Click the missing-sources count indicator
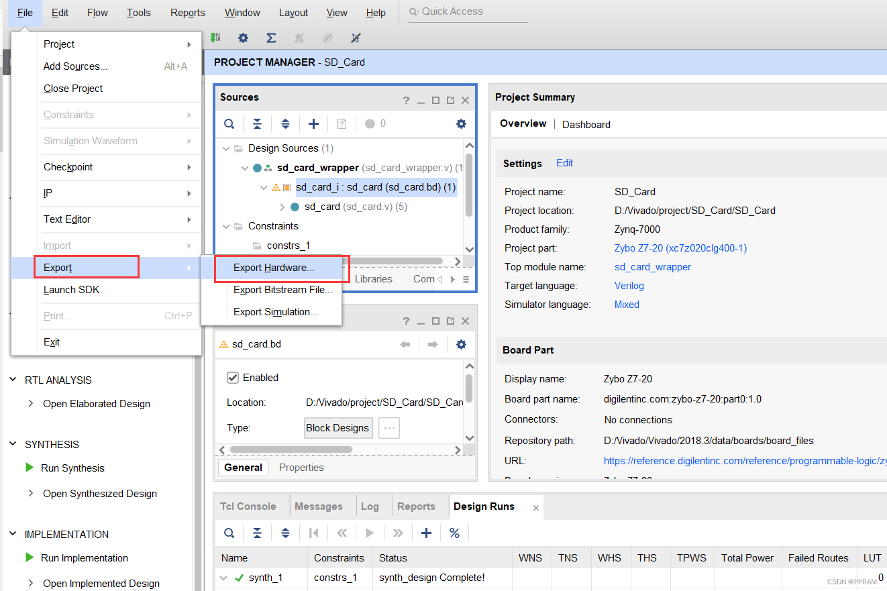The image size is (887, 591). [x=376, y=123]
